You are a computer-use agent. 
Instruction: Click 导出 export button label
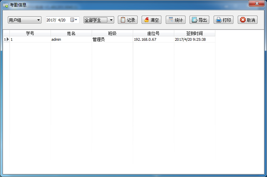coord(203,20)
